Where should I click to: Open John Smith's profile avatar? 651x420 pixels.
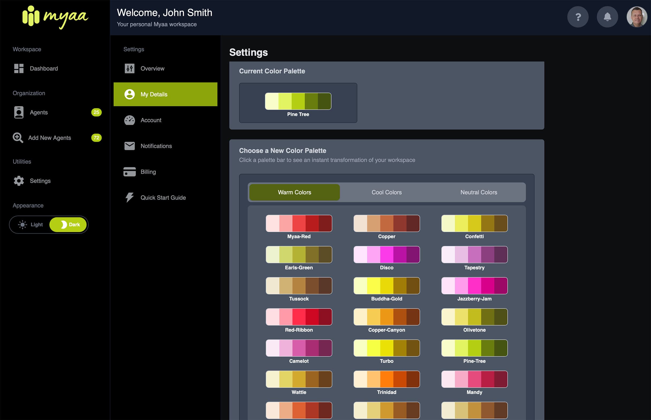[x=637, y=17]
